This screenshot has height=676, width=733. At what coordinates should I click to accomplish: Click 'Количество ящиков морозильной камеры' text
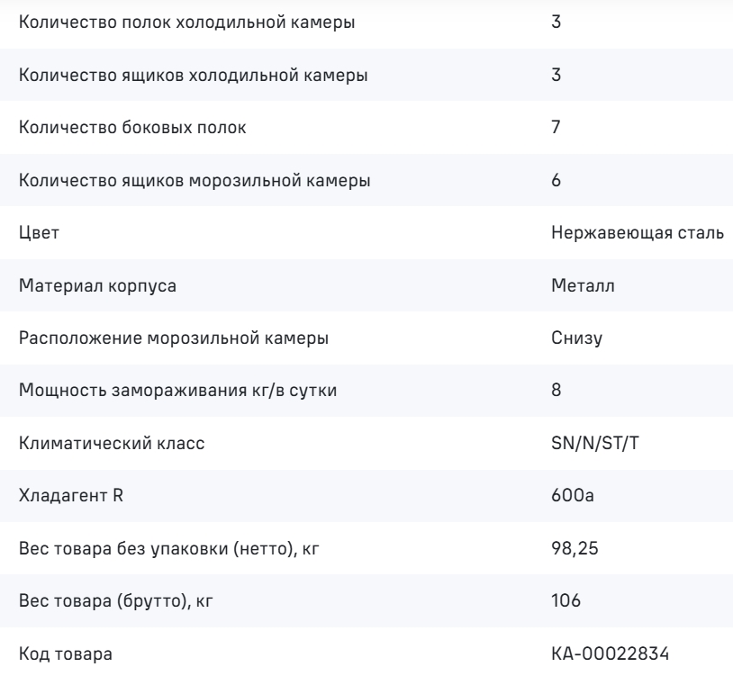pos(195,180)
